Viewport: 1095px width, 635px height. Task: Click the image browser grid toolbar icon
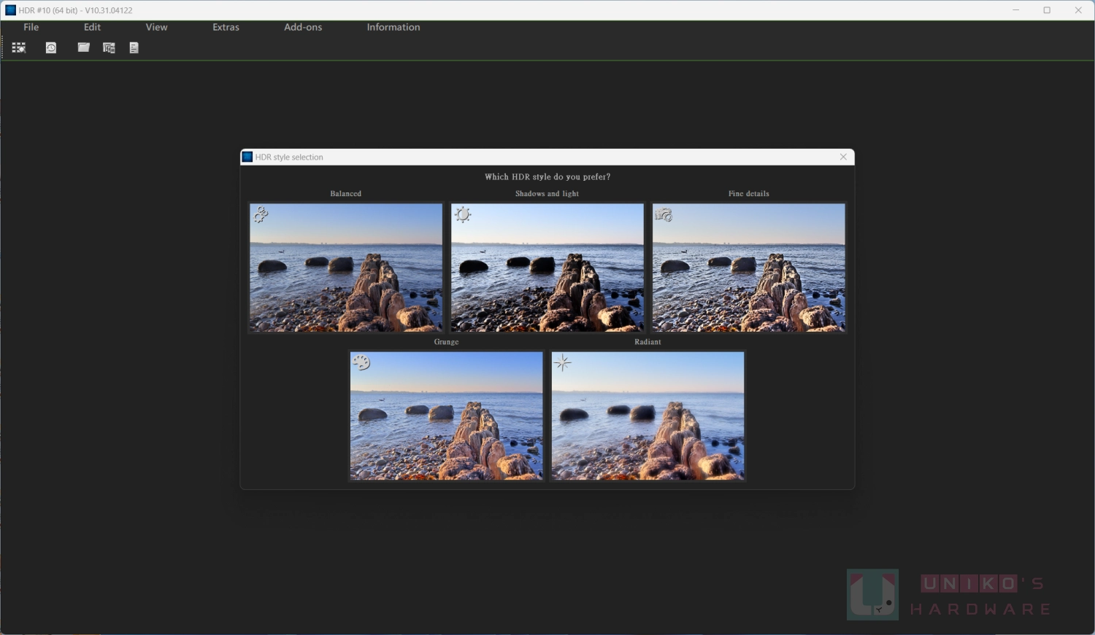(19, 48)
